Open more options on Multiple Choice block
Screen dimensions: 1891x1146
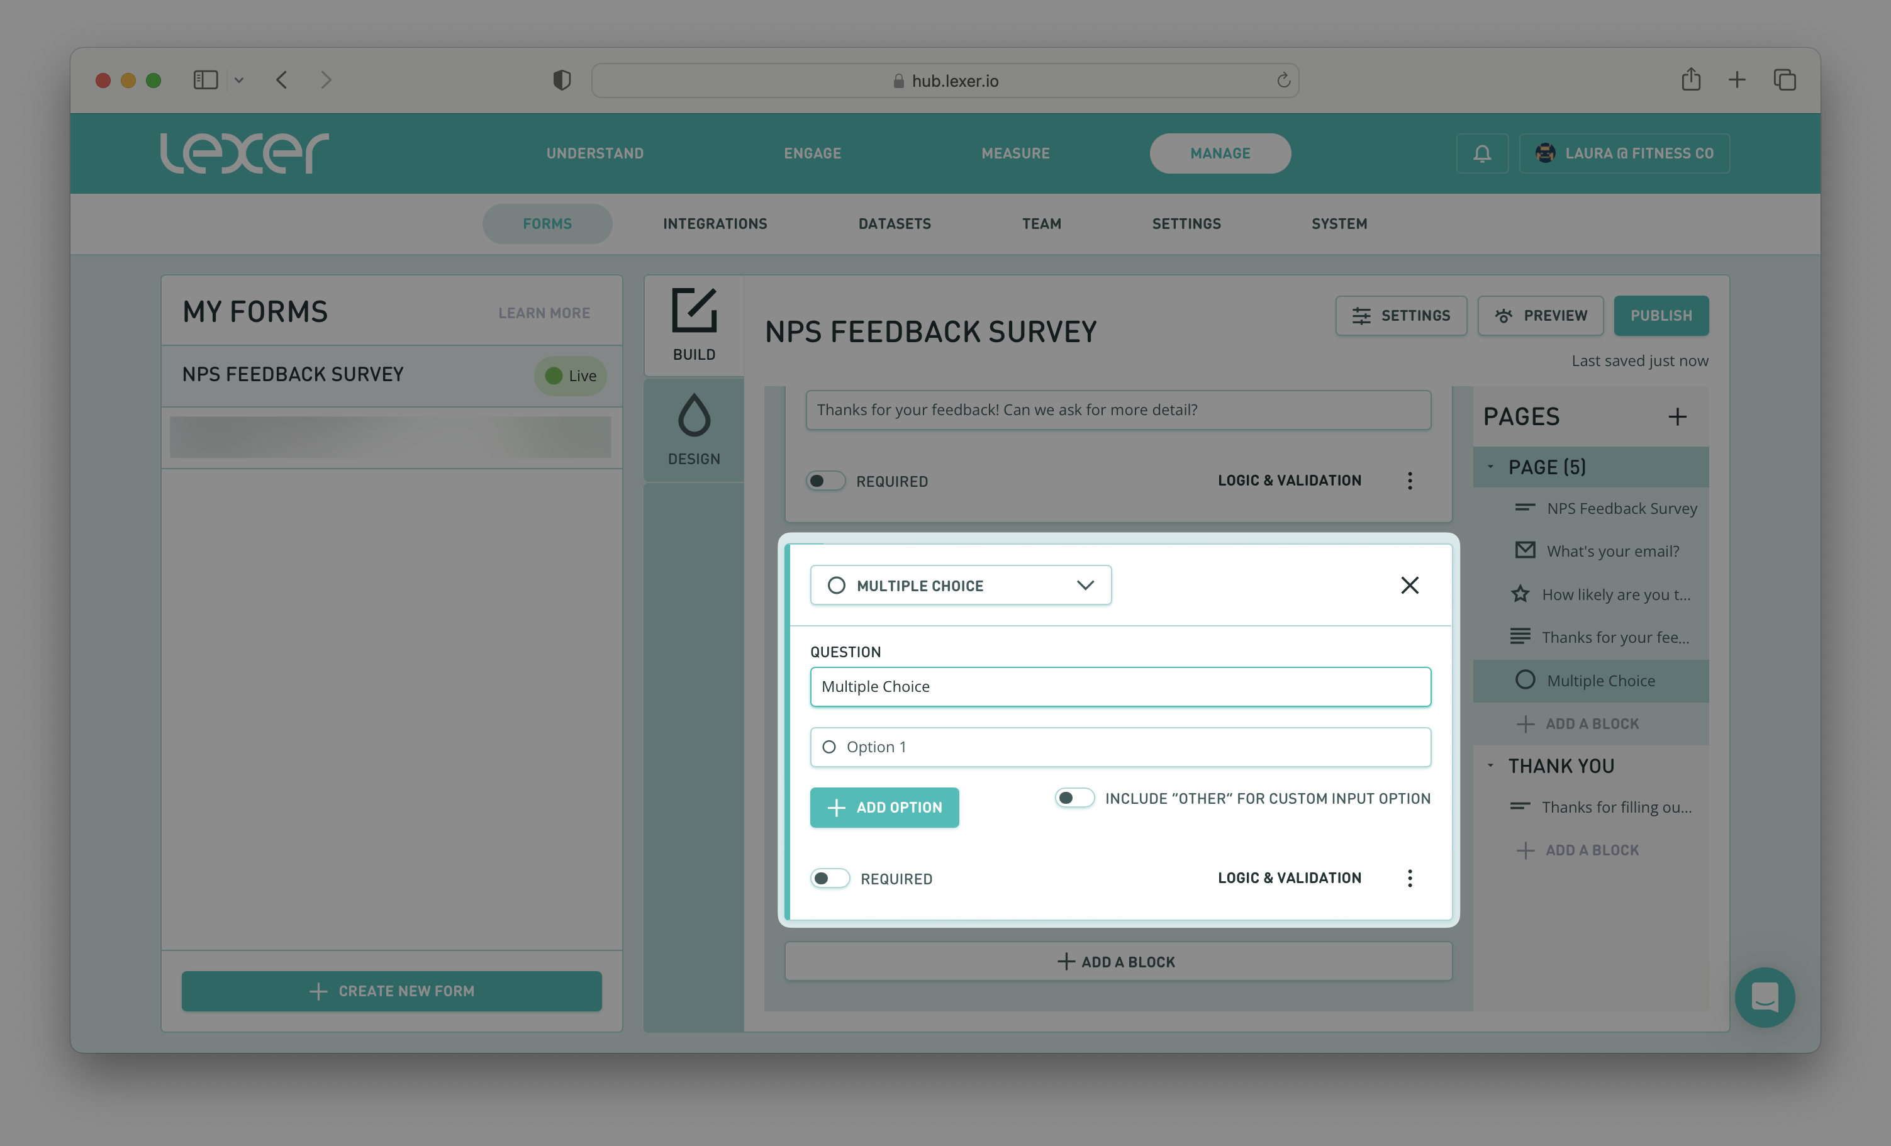[1409, 878]
